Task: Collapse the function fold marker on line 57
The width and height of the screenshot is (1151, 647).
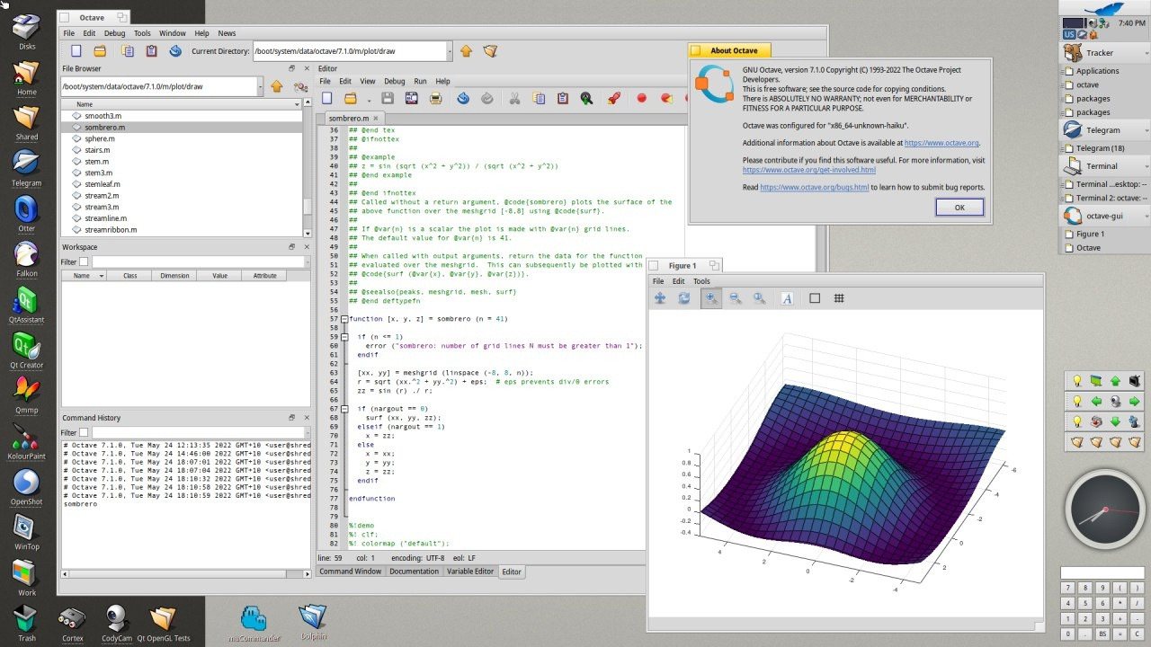Action: coord(344,319)
